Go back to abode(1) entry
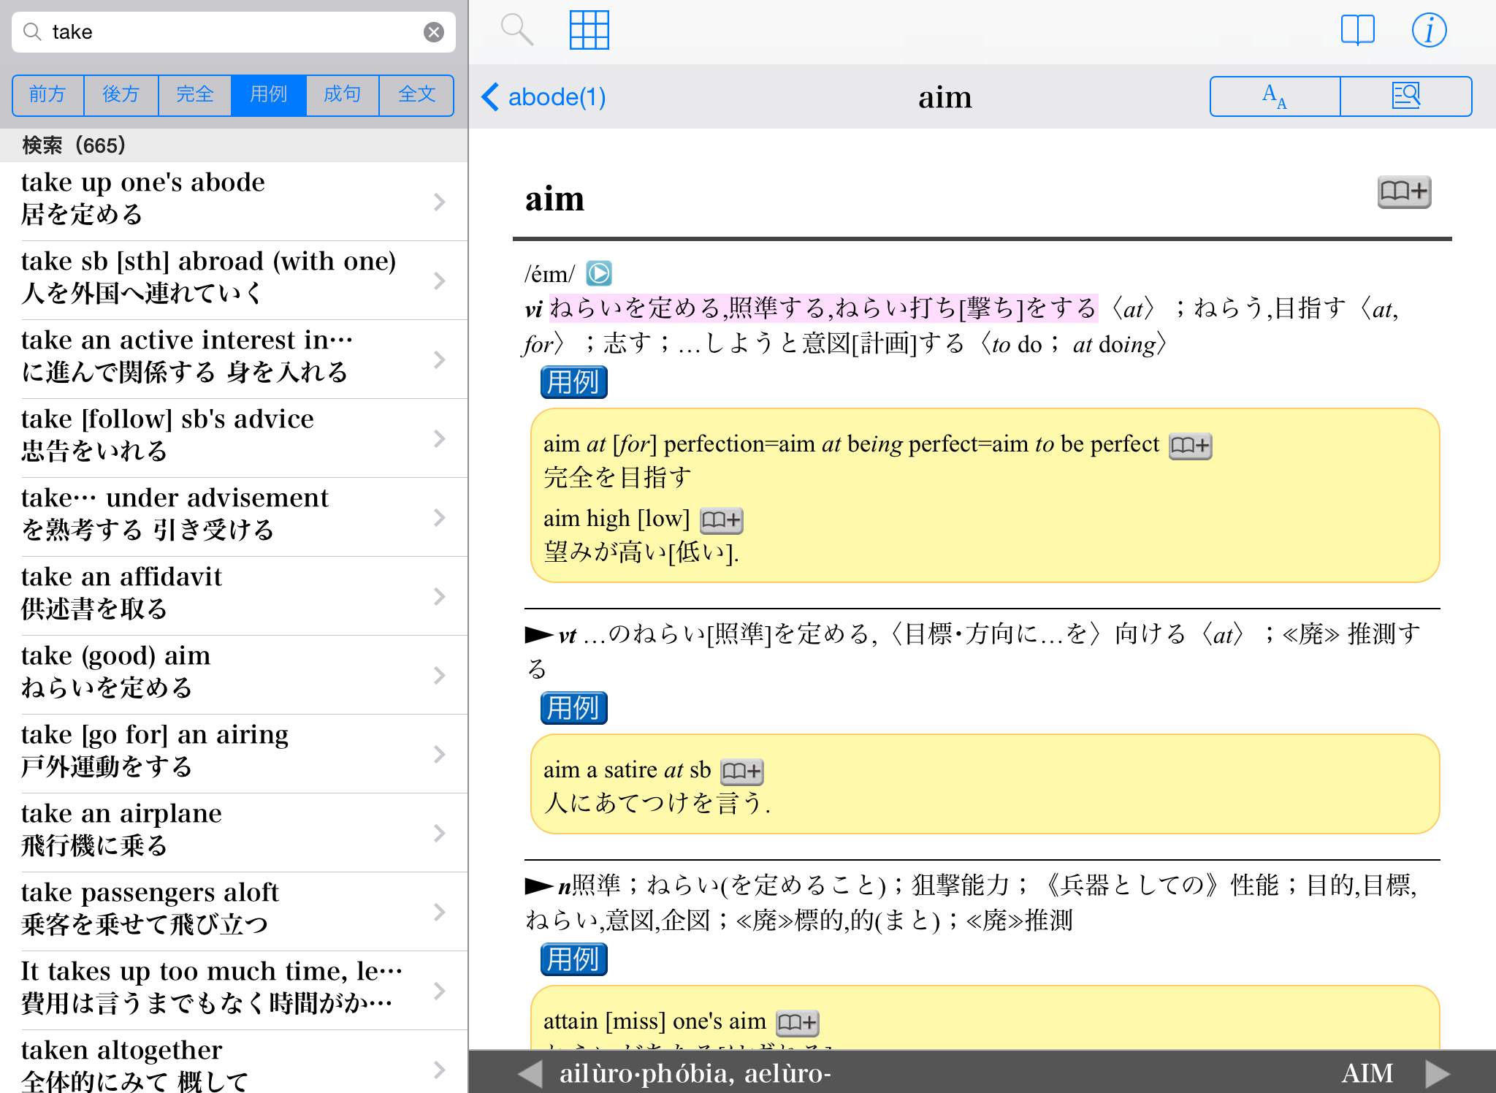 [544, 97]
